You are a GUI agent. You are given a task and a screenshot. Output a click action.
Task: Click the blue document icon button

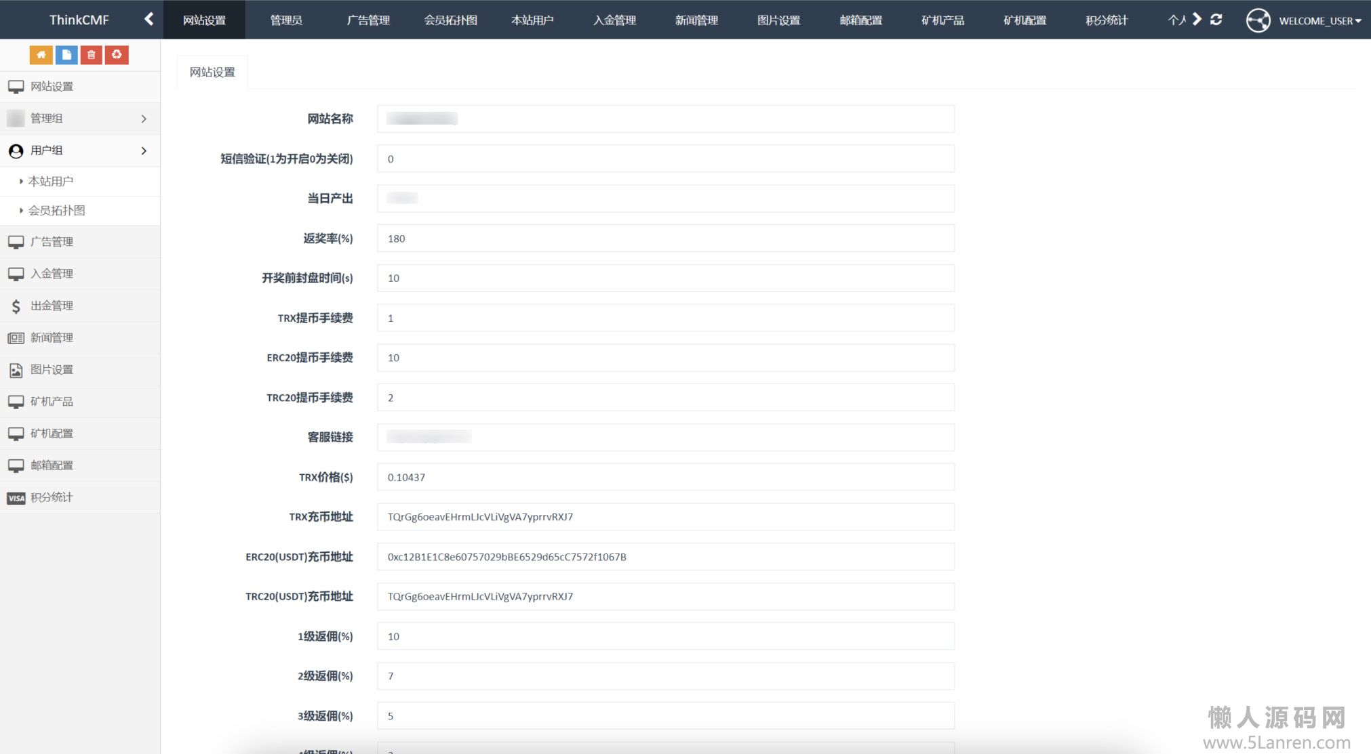click(66, 55)
